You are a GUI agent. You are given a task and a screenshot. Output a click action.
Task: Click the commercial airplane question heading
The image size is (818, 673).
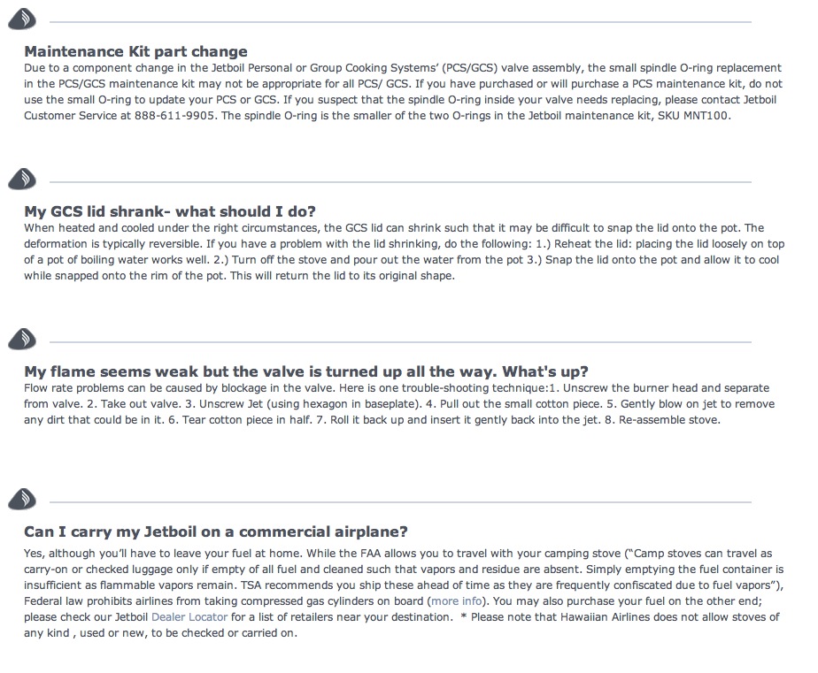pos(216,532)
